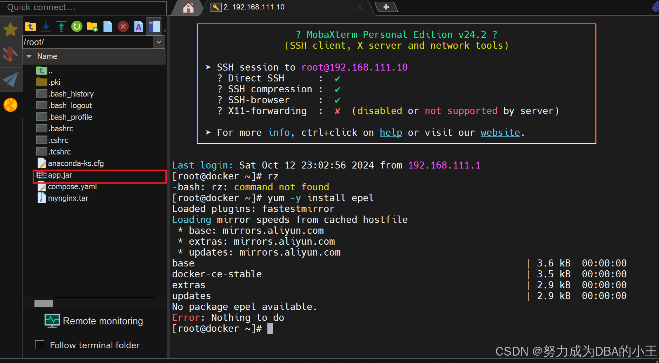This screenshot has width=659, height=363.
Task: Click 'No package epel available.' line
Action: point(245,307)
